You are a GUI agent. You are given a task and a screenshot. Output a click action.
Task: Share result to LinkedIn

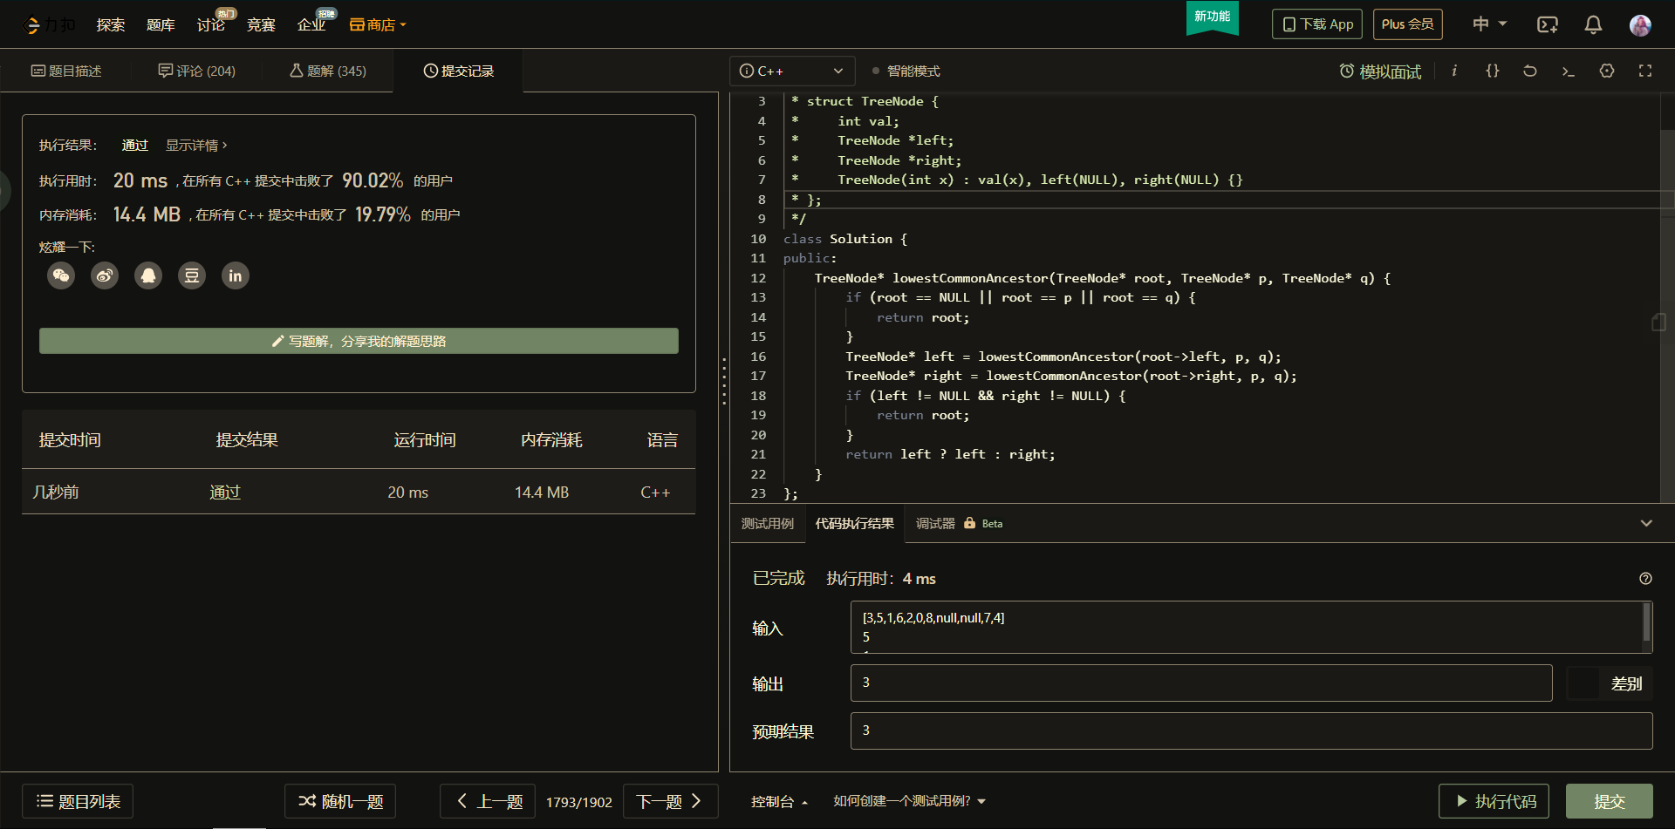coord(236,275)
